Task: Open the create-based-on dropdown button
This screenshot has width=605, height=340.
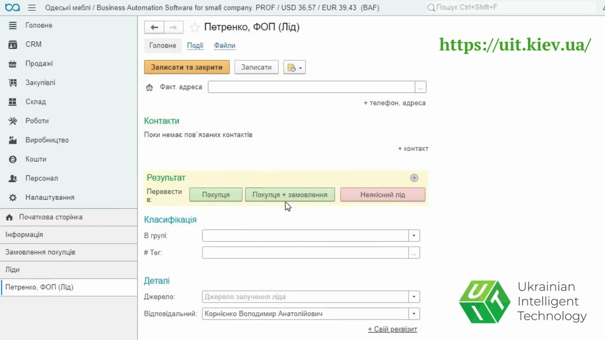Action: [294, 68]
